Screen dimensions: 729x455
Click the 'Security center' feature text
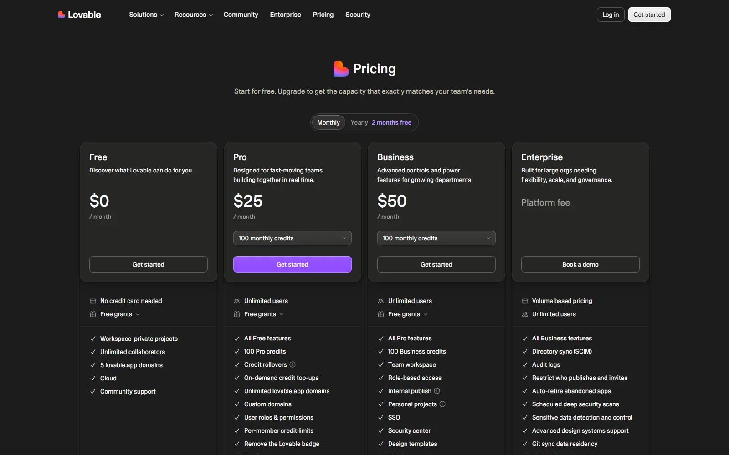coord(409,430)
